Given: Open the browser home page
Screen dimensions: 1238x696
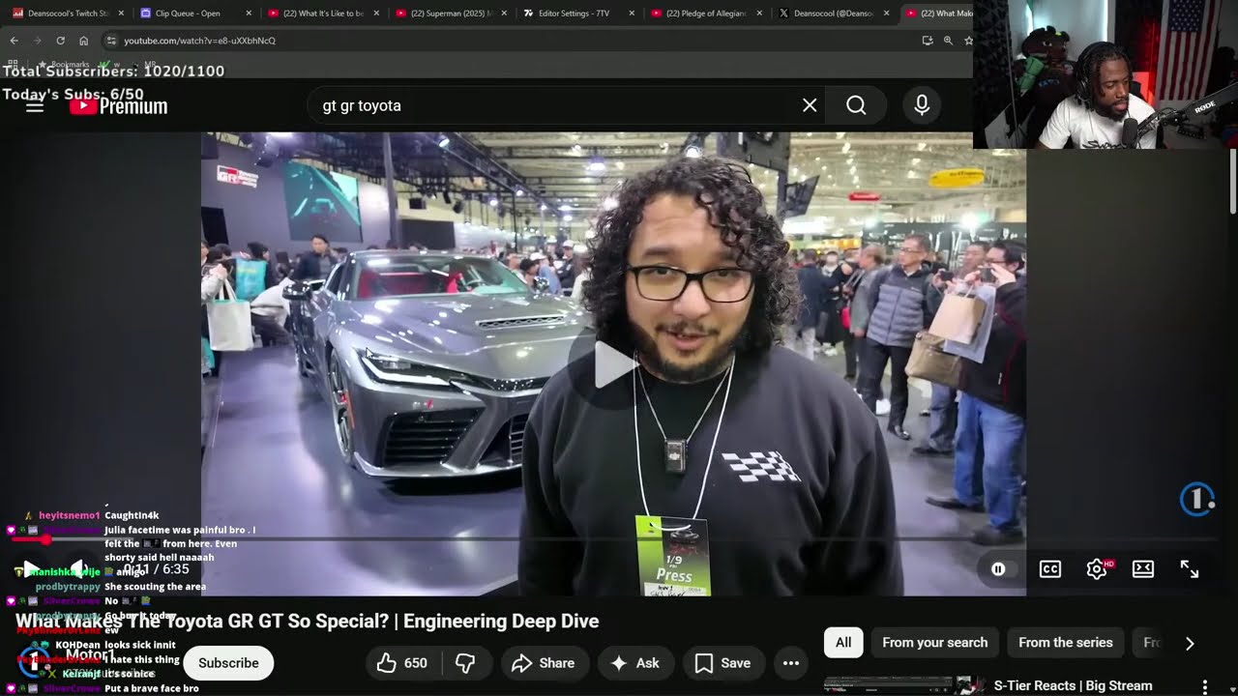Looking at the screenshot, I should 83,41.
